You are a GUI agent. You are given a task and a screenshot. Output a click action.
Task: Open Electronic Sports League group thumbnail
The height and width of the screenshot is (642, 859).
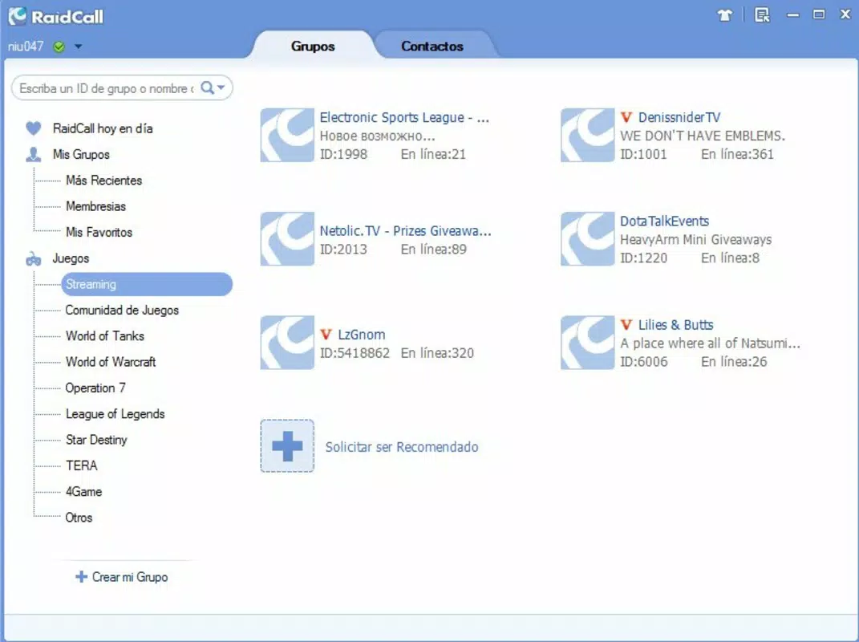click(x=287, y=135)
